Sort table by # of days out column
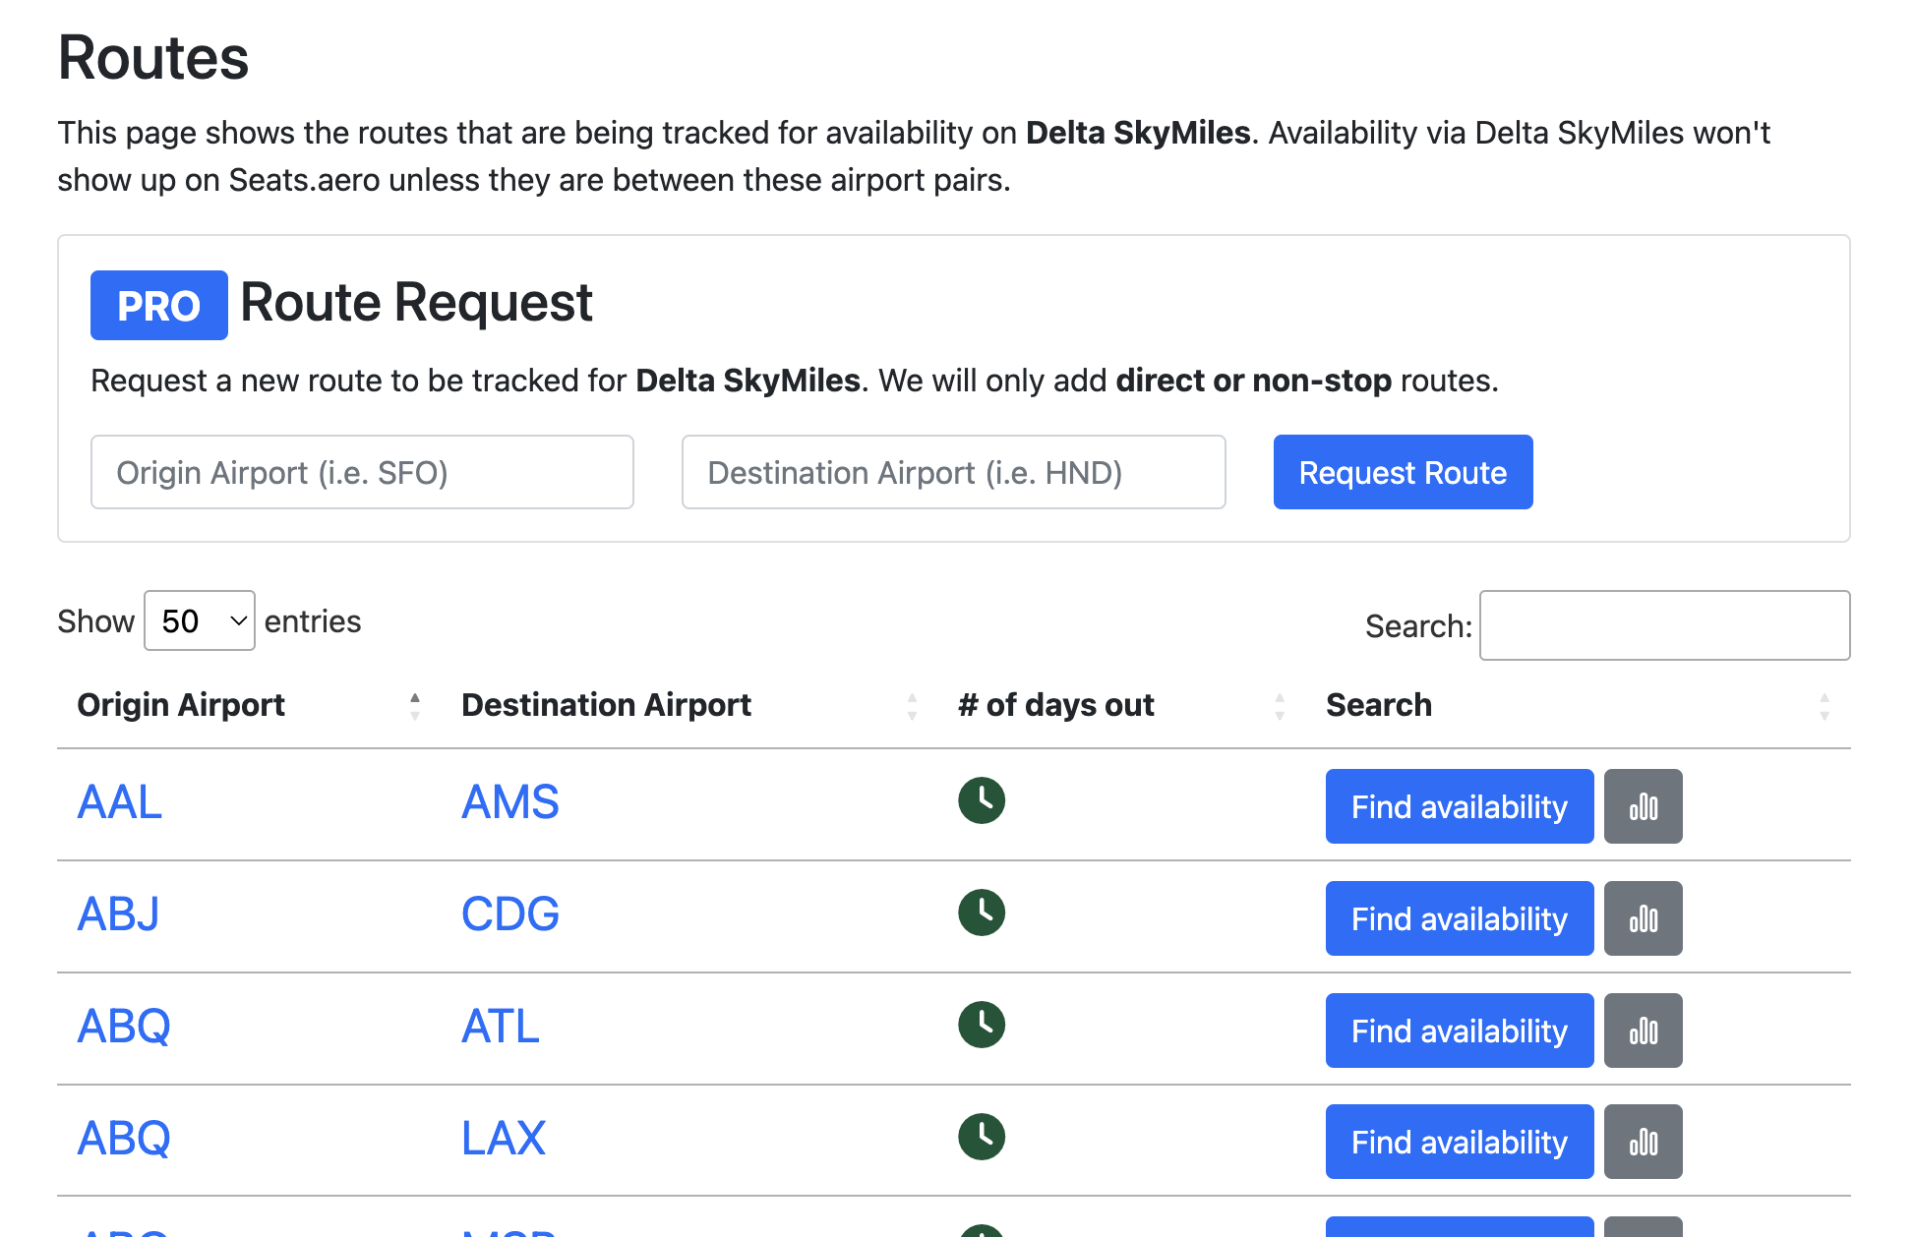The image size is (1914, 1237). (x=1122, y=705)
